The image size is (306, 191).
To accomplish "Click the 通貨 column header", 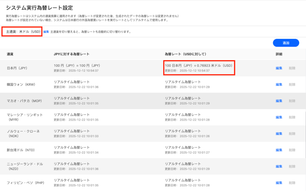I will tap(10, 54).
